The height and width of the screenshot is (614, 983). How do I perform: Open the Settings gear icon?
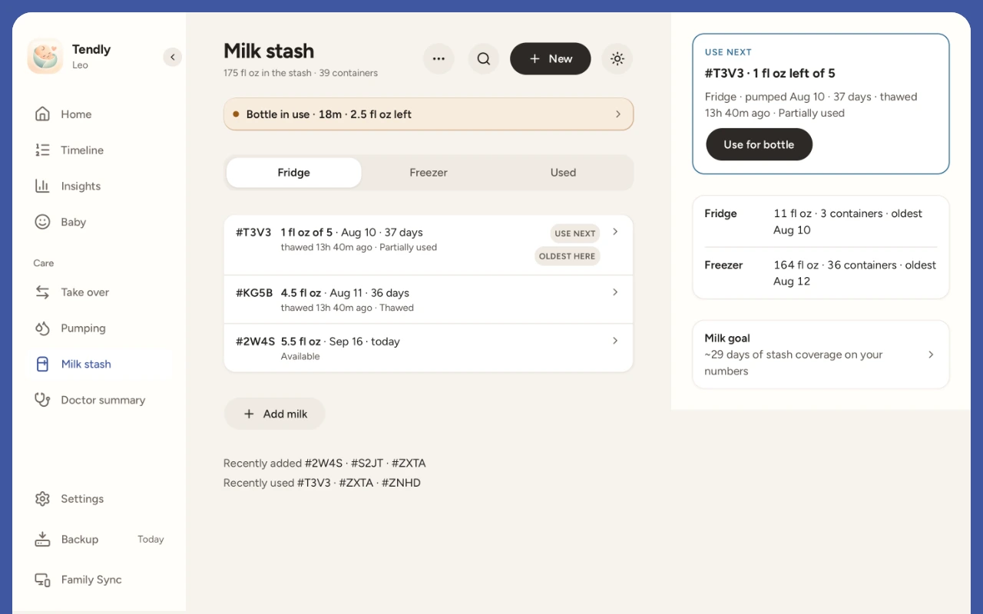tap(43, 499)
